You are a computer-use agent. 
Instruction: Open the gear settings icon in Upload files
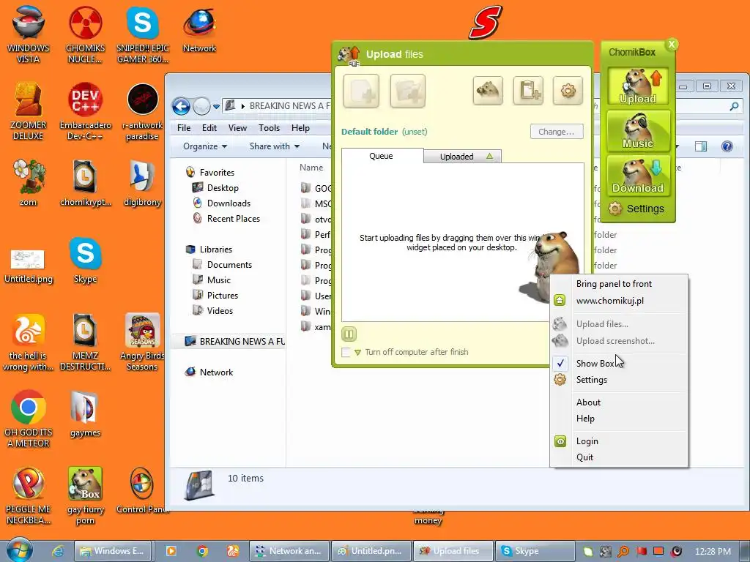point(568,90)
